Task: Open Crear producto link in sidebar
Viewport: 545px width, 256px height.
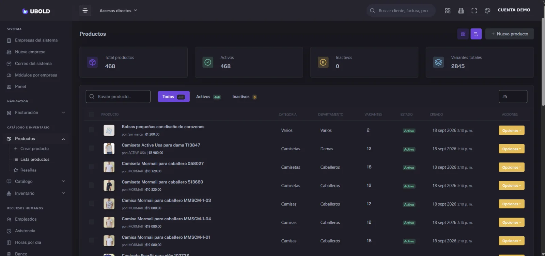Action: pyautogui.click(x=34, y=149)
